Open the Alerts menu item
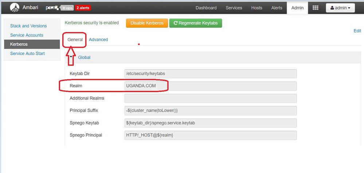This screenshot has height=173, width=364. pyautogui.click(x=277, y=8)
